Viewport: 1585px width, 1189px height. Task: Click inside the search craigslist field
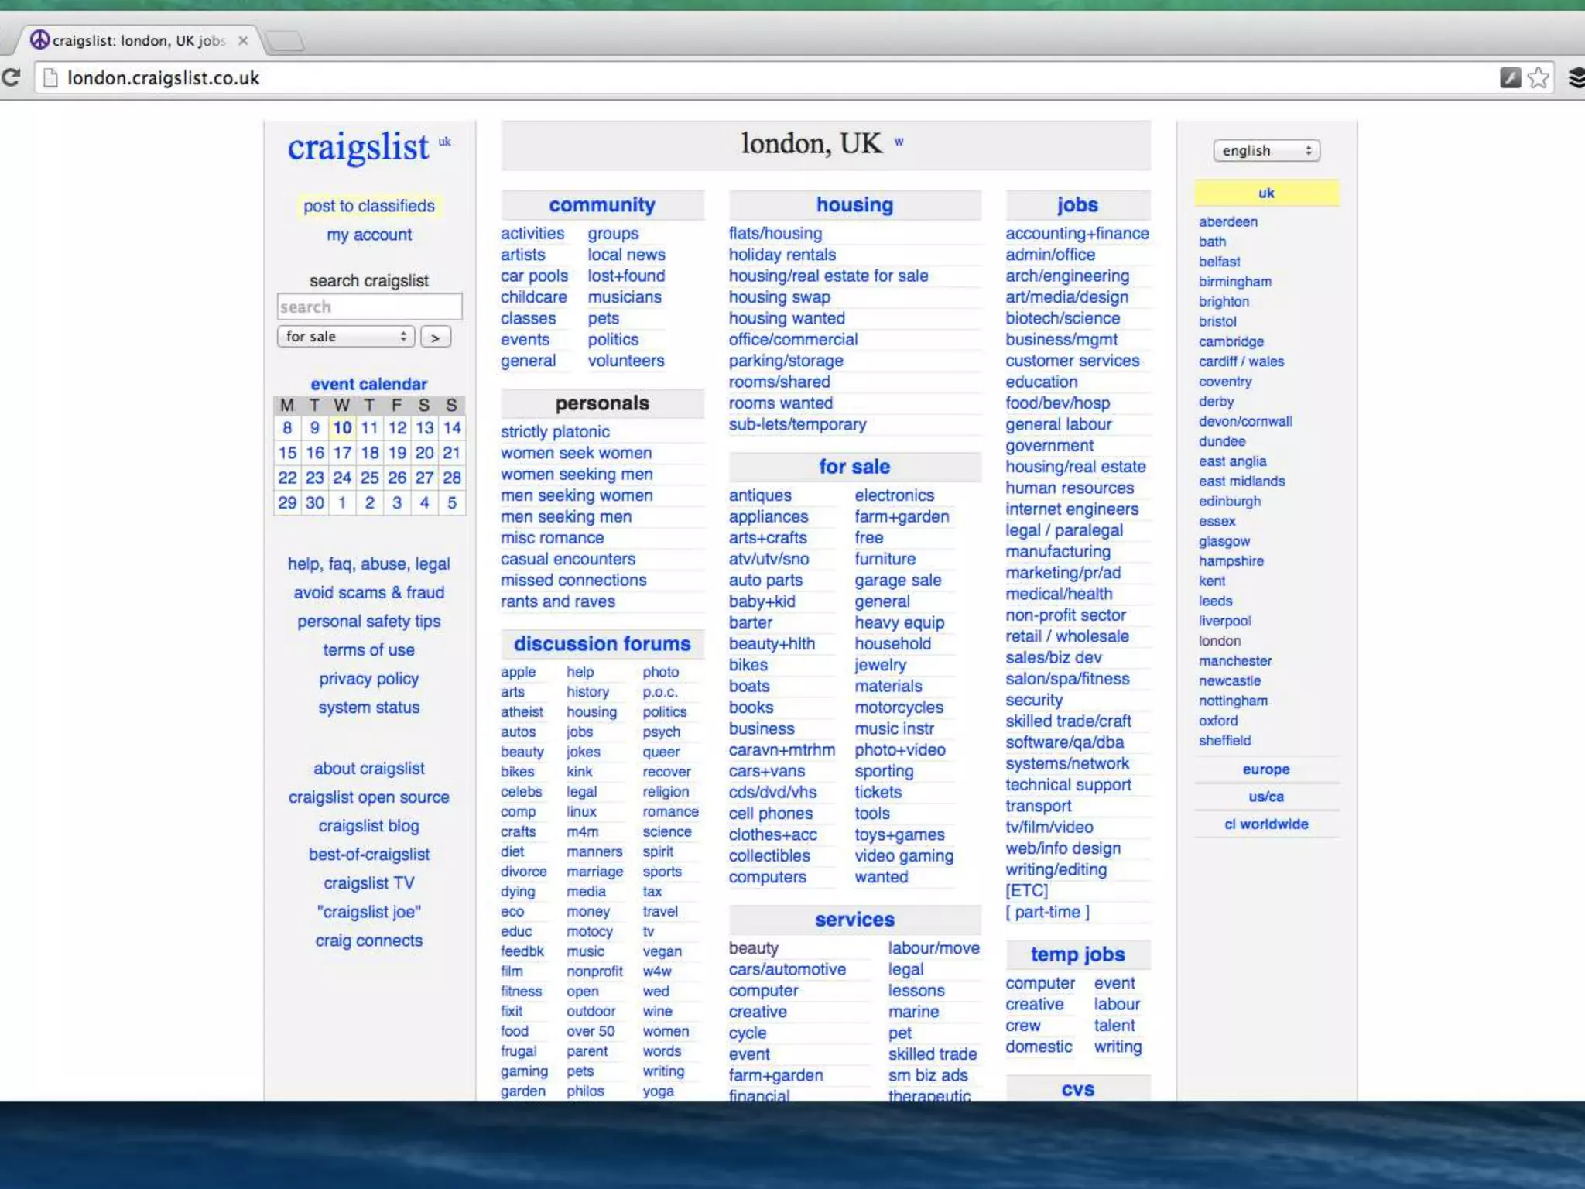coord(369,307)
